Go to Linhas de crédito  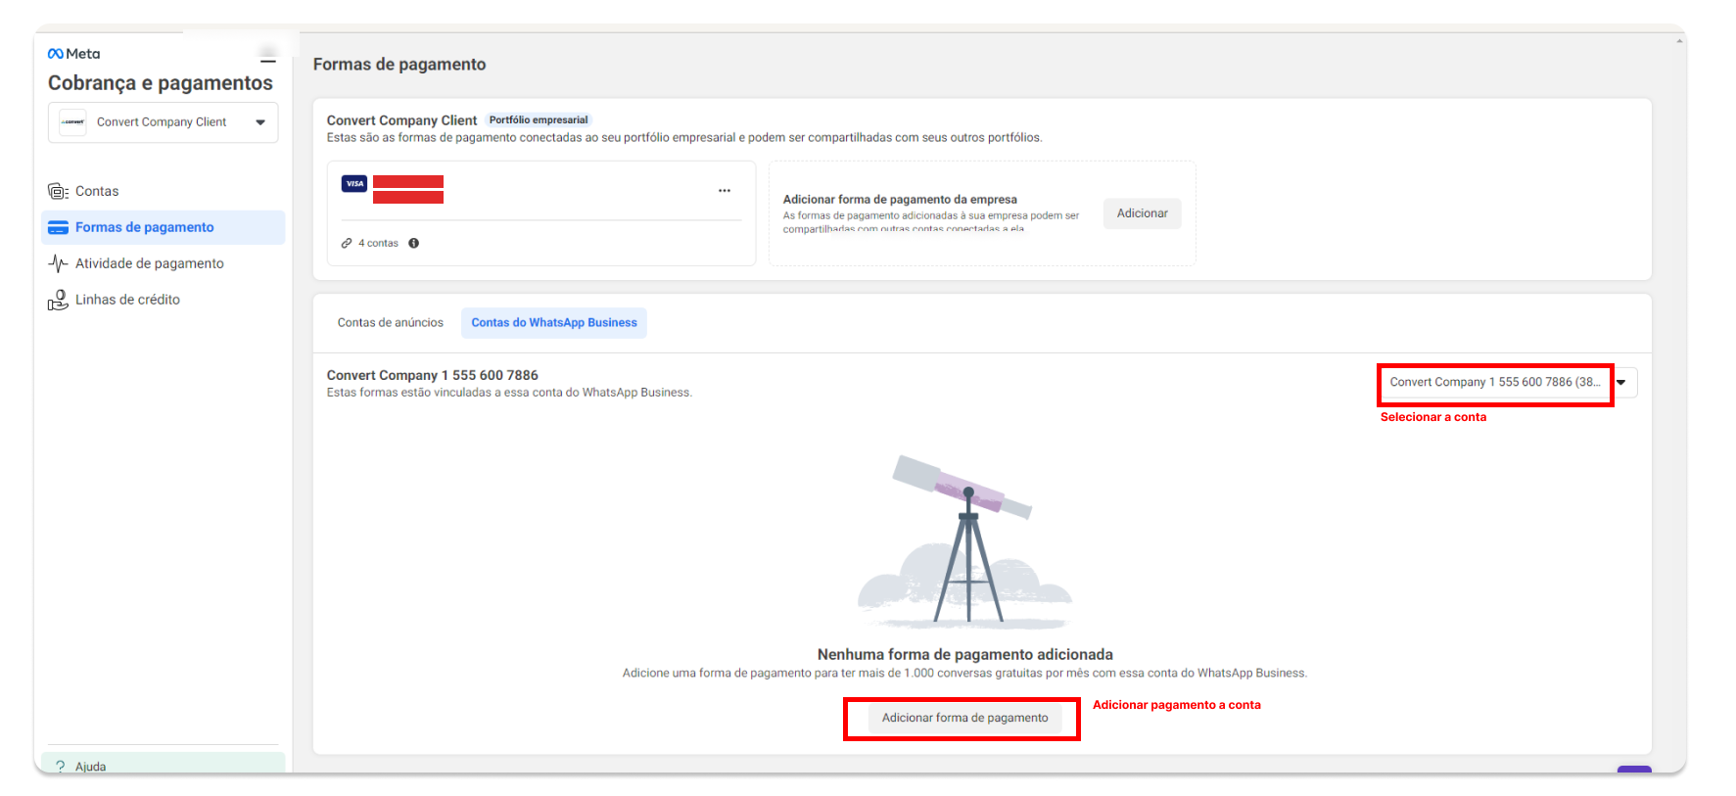pos(163,300)
